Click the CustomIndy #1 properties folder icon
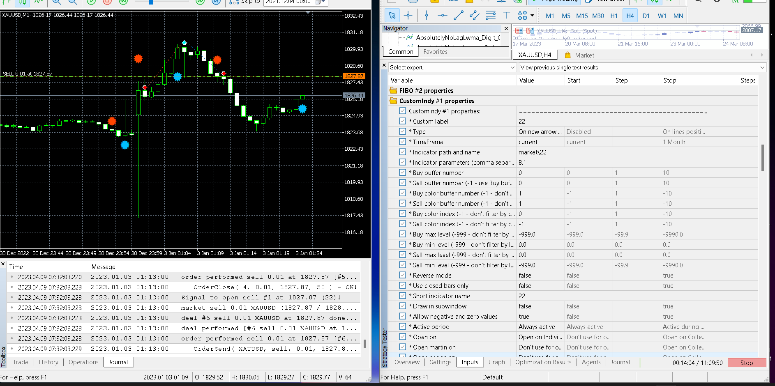 pos(393,101)
